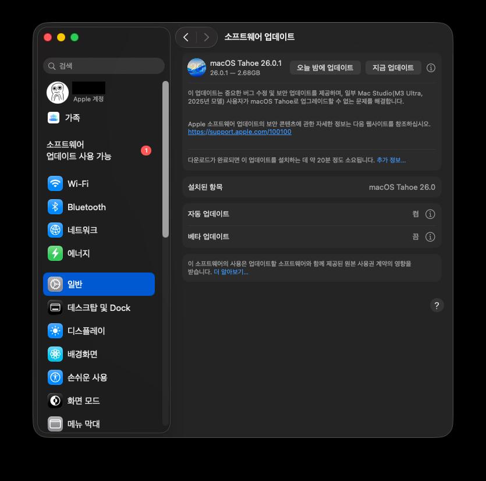Image resolution: width=486 pixels, height=481 pixels.
Task: Open 손쉬운 사용 accessibility icon
Action: tap(55, 378)
